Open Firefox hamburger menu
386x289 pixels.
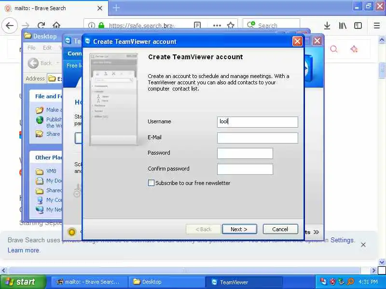click(377, 26)
